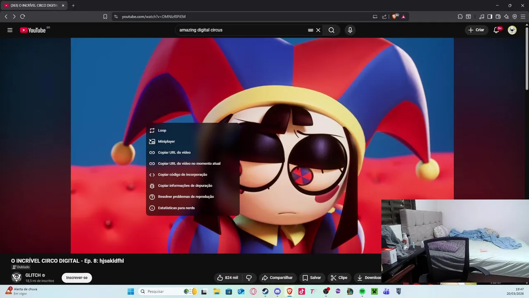Viewport: 529px width, 298px height.
Task: Bookmark this page icon
Action: point(105,17)
